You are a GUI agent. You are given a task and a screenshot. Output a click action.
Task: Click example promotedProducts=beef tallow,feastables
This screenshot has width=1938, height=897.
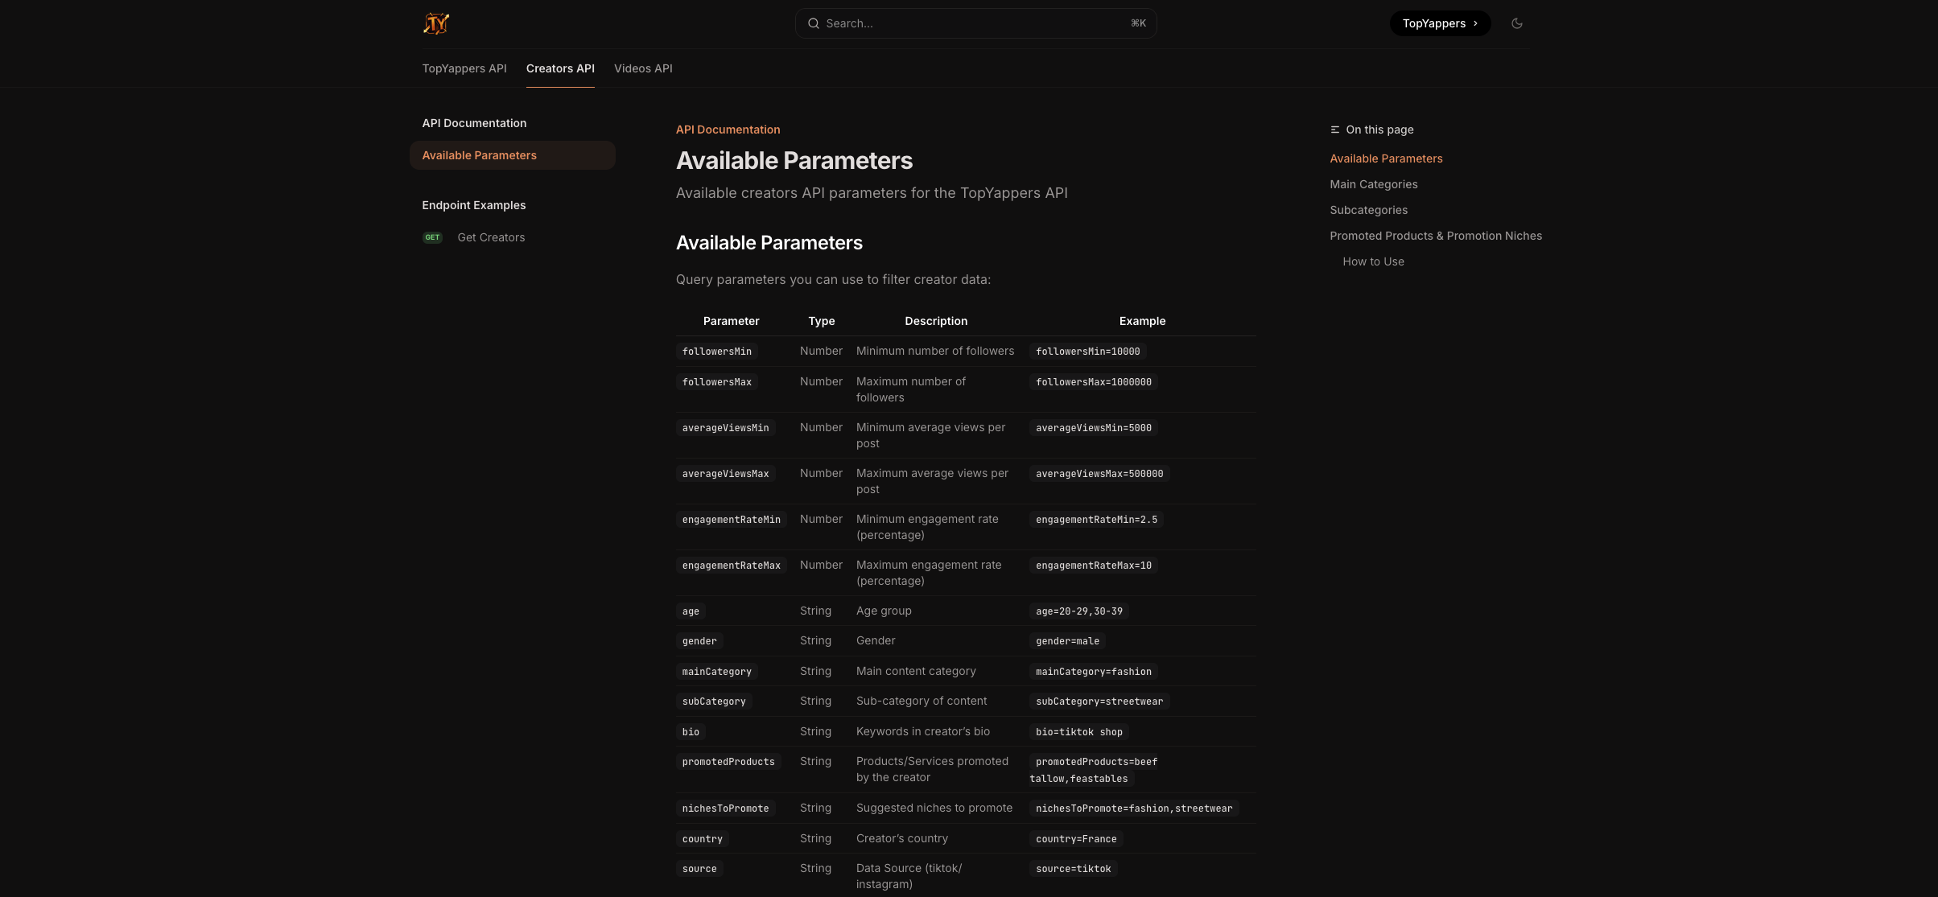pos(1094,770)
